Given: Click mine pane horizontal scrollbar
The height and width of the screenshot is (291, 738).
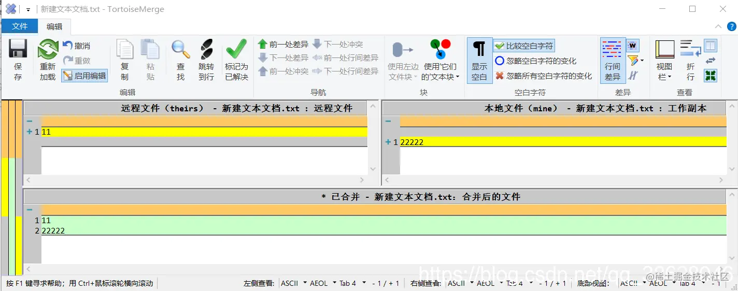Looking at the screenshot, I should (555, 180).
